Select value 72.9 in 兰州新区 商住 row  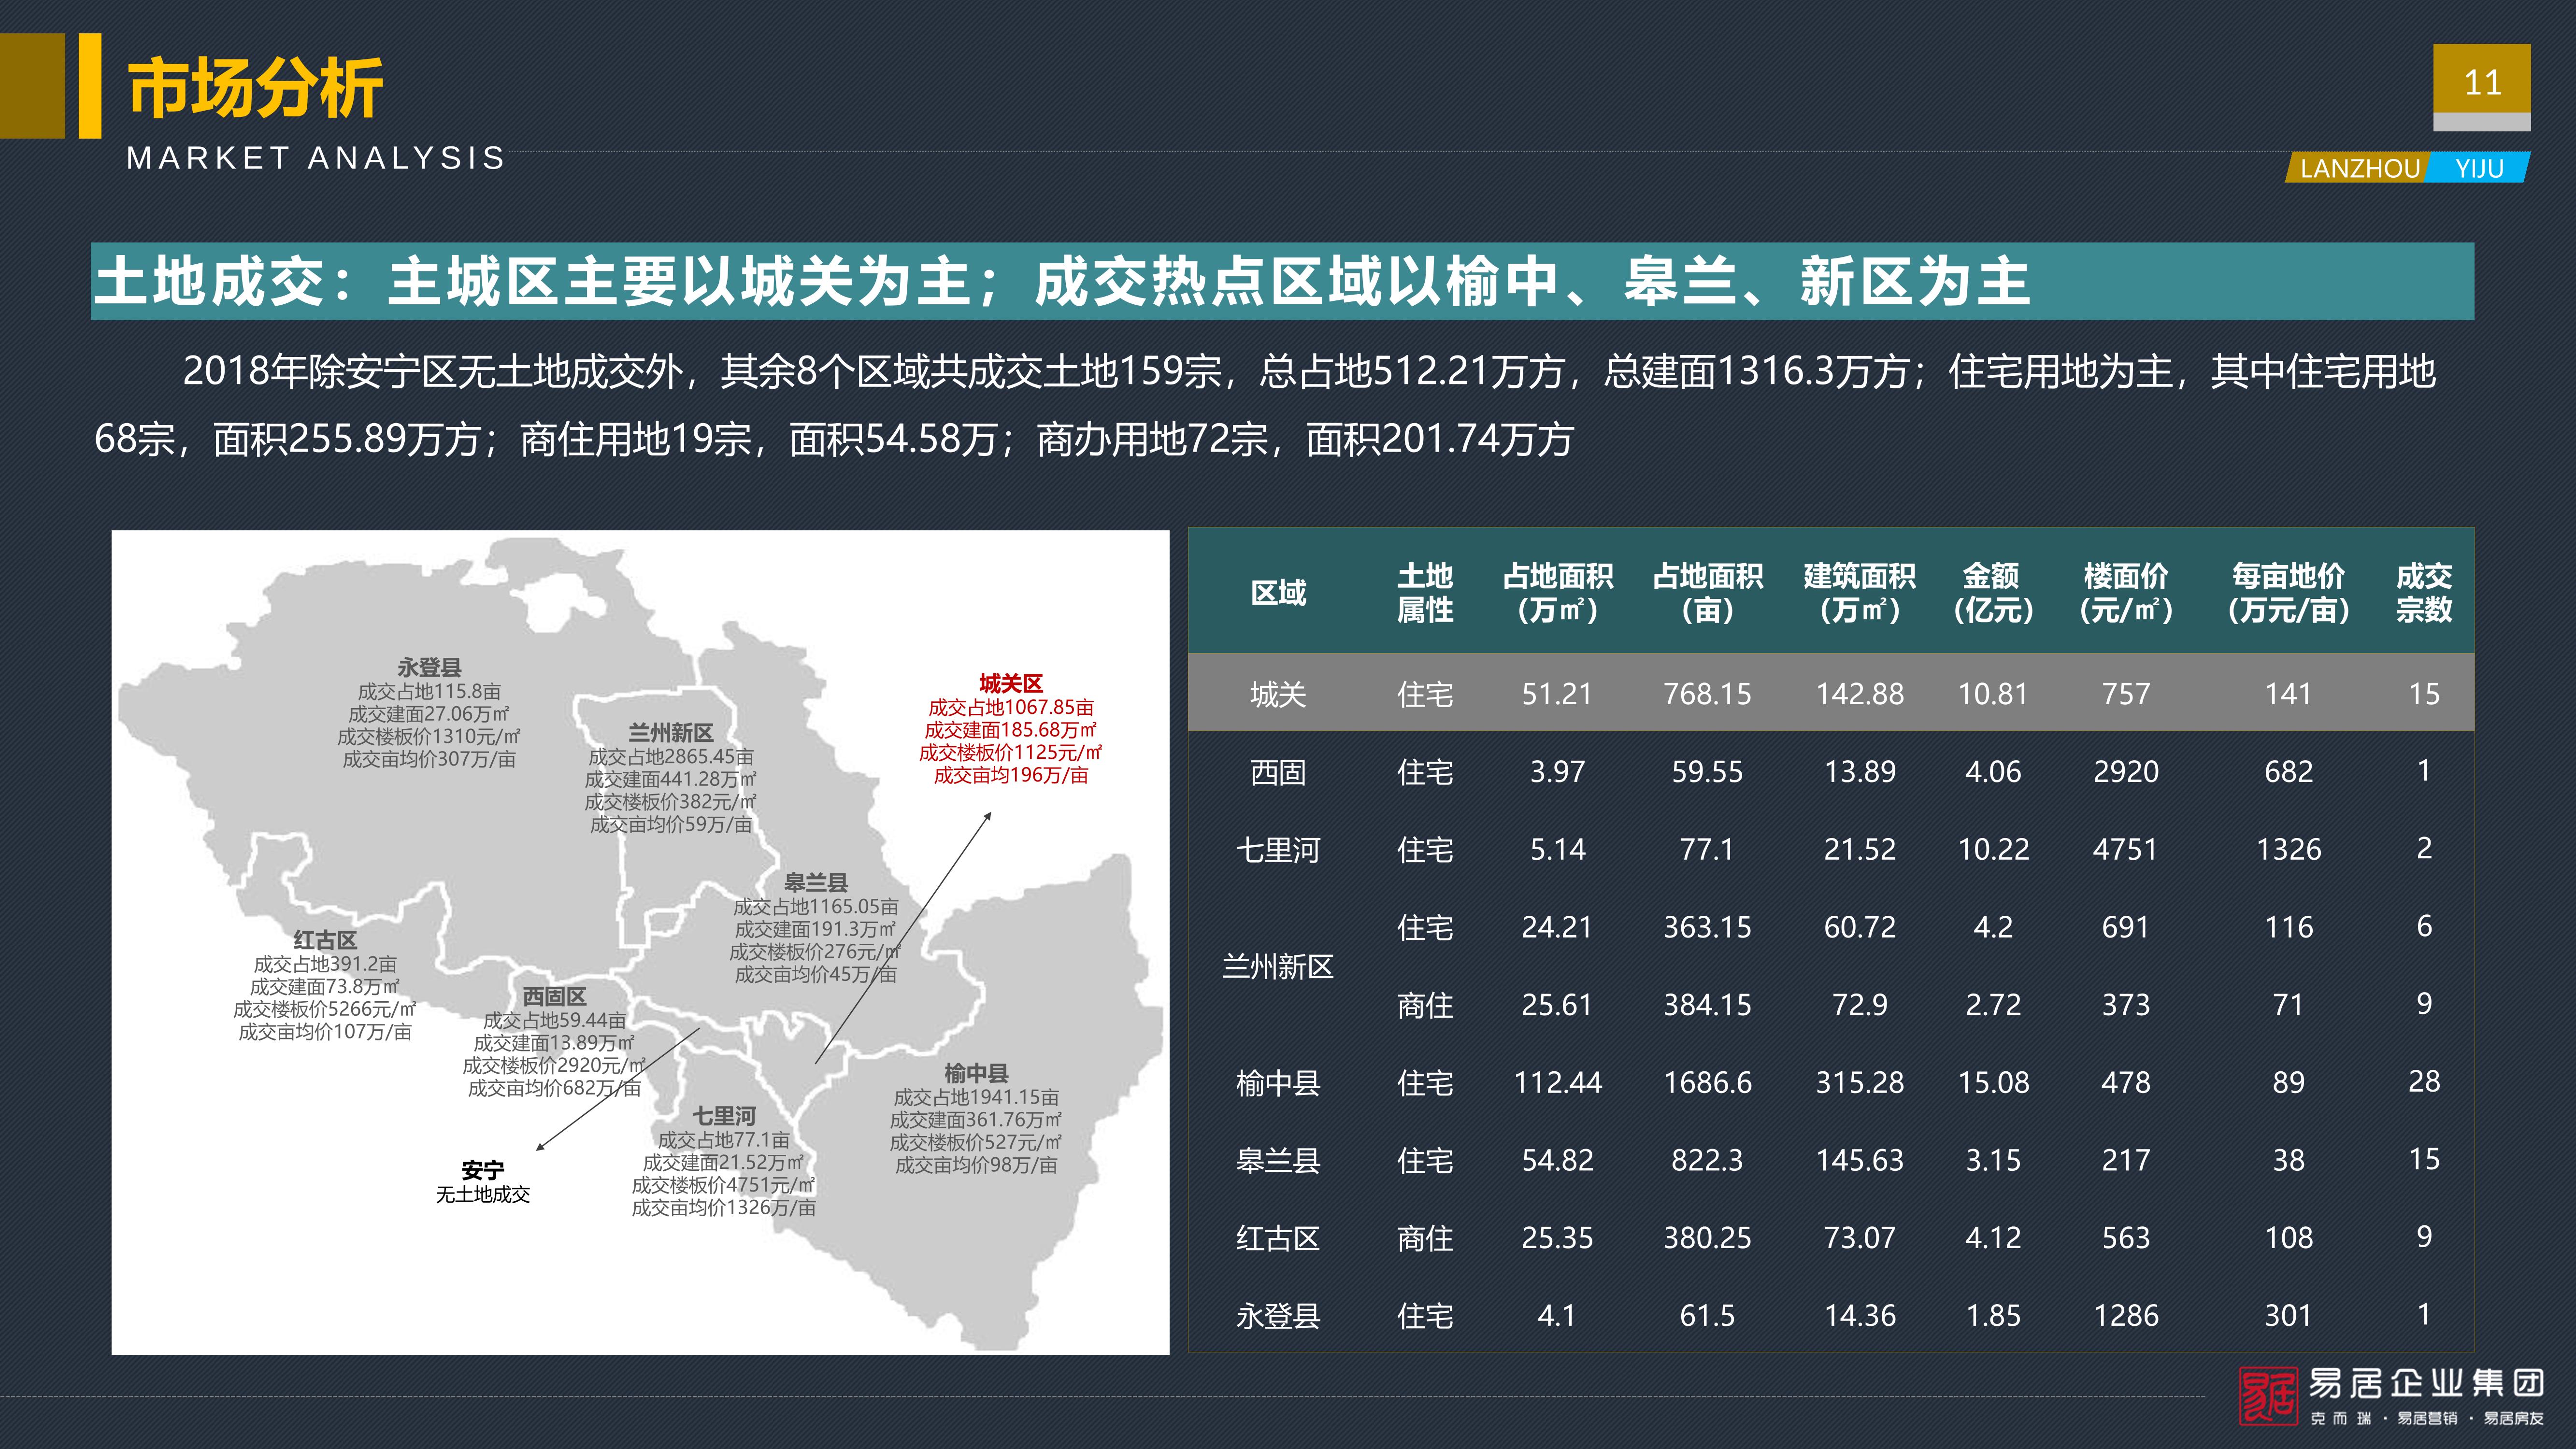(1860, 1005)
